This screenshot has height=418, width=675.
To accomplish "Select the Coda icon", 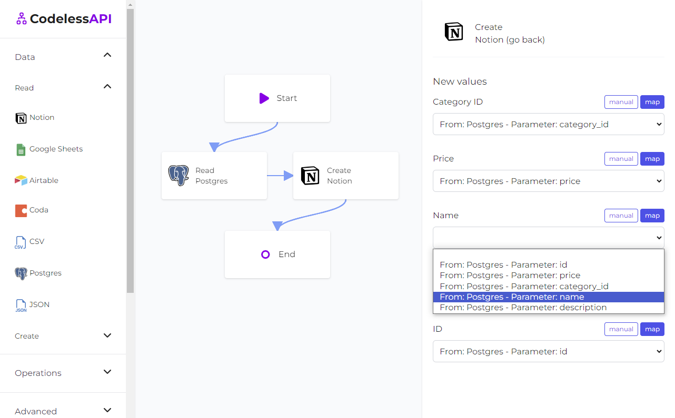I will tap(21, 210).
